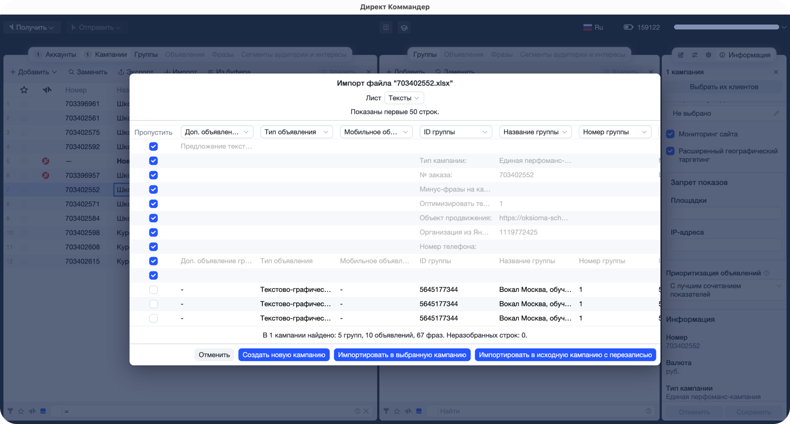Click the red error icon in the Нов row
Screen dimensions: 790x424
pos(46,161)
